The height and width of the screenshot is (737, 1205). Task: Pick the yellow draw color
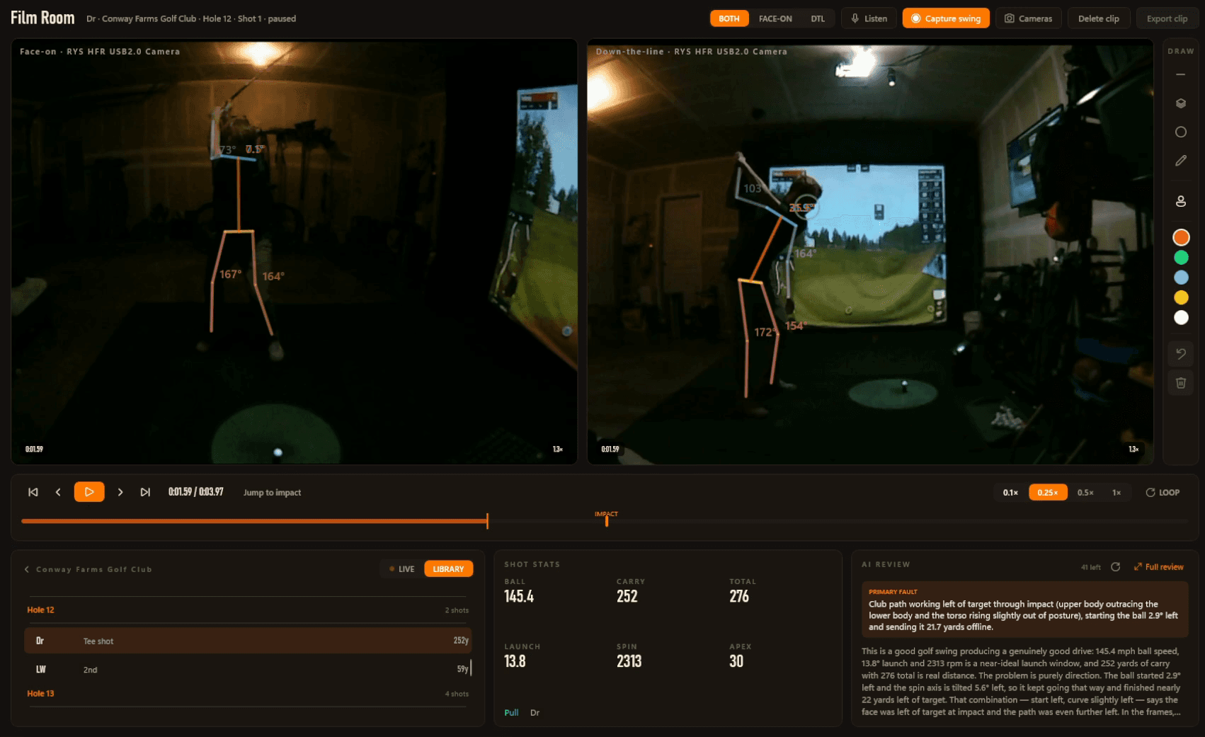tap(1181, 297)
